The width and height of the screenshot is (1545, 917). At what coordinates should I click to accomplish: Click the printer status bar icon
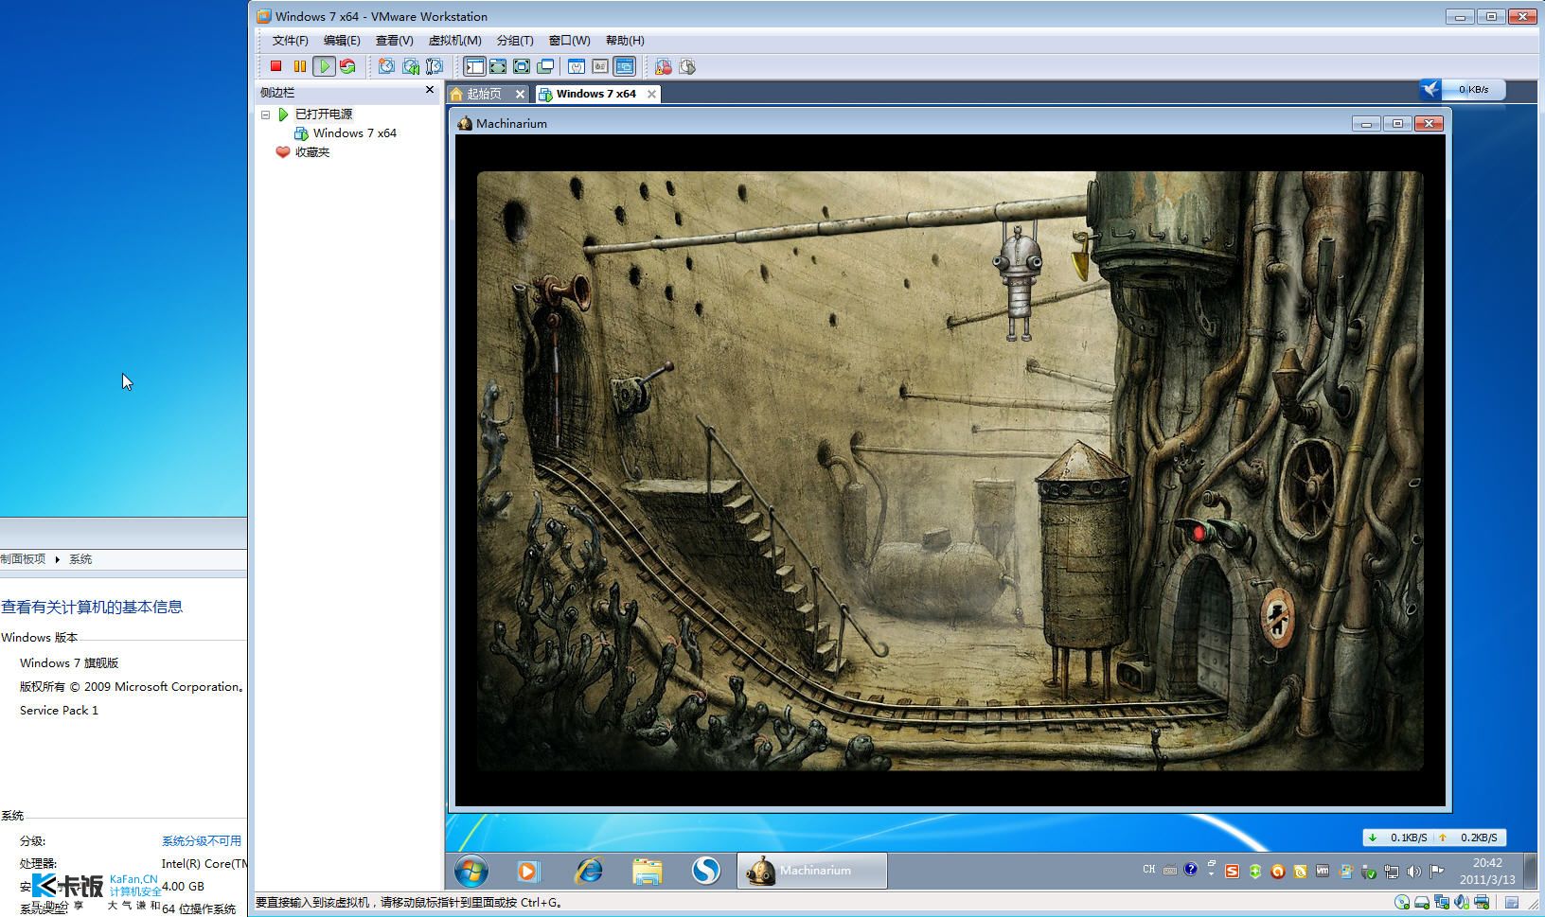[x=1482, y=902]
